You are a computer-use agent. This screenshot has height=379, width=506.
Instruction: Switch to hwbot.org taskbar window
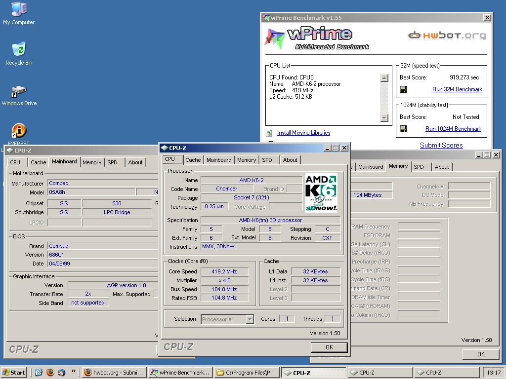coord(114,373)
